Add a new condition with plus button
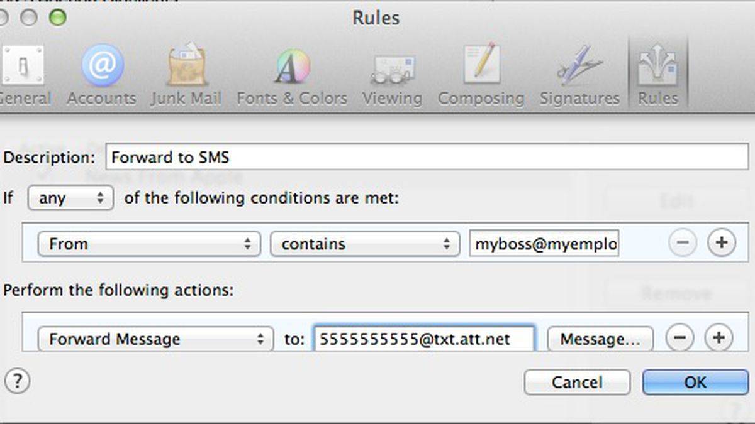Screen dimensions: 755x424 722,244
